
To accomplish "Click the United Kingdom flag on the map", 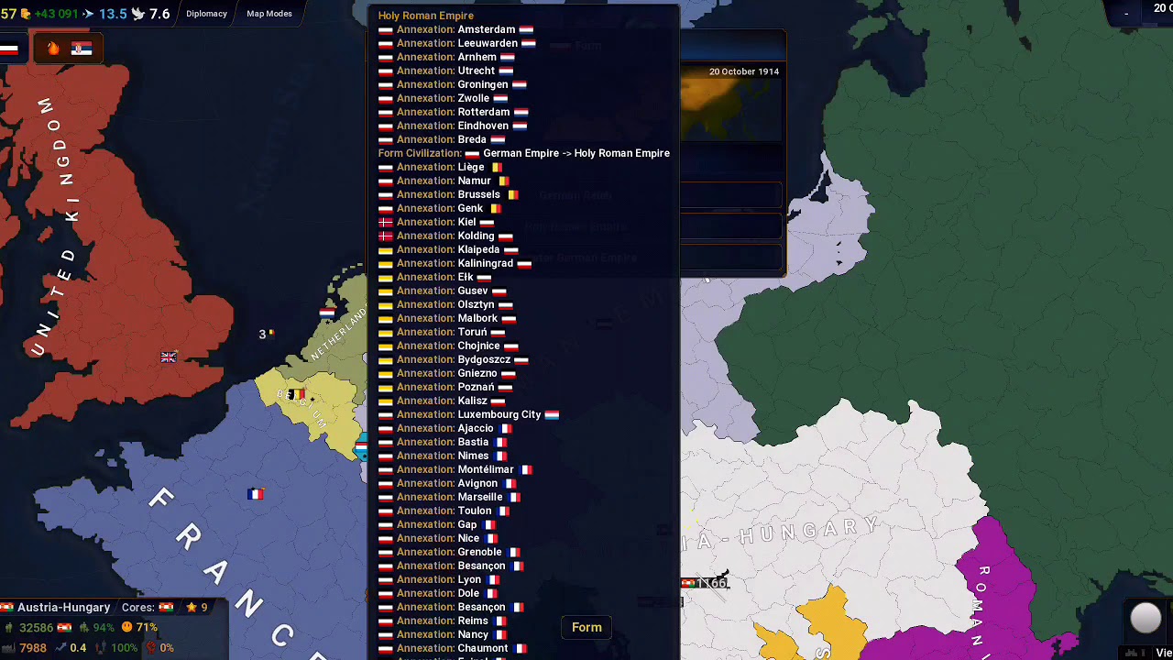I will tap(169, 357).
